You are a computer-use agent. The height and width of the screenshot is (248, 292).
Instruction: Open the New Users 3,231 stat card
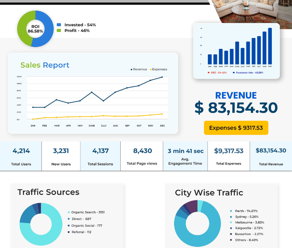[61, 156]
